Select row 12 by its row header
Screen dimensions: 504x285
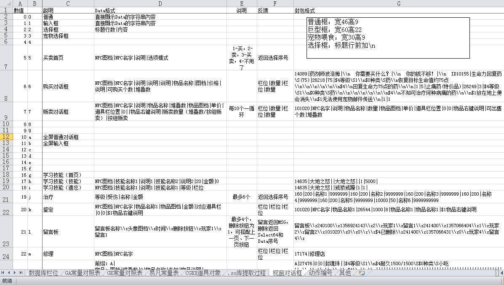pos(6,137)
